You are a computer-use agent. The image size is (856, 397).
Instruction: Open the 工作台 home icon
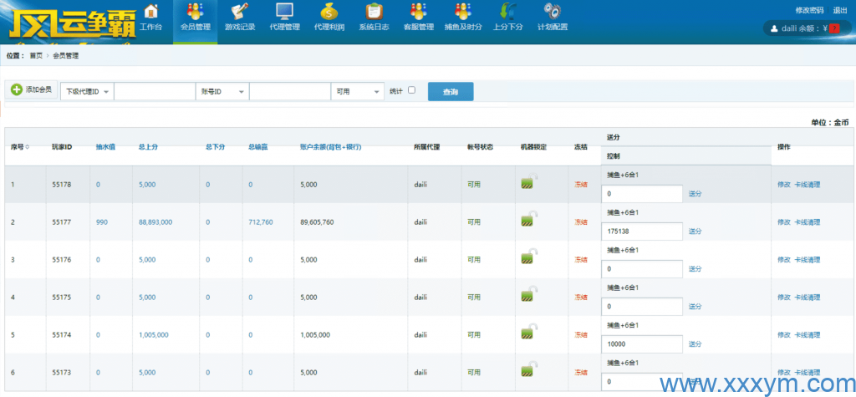click(151, 17)
